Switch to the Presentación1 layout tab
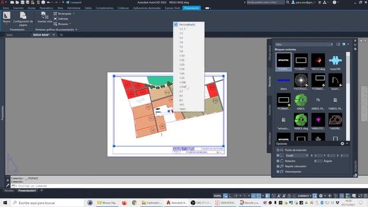The width and height of the screenshot is (368, 207). click(x=27, y=190)
